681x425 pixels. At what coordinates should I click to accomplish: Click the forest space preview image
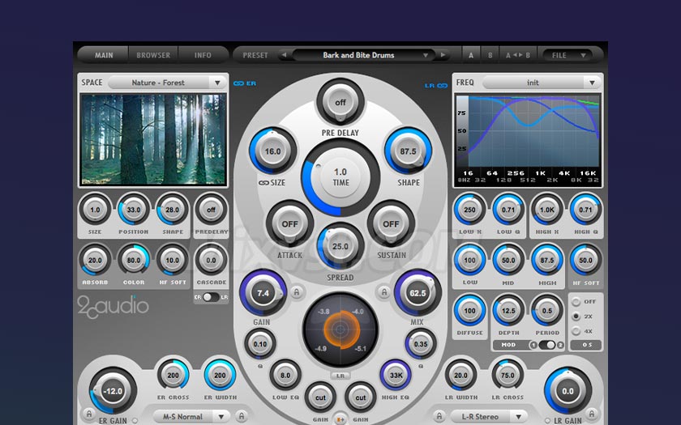(153, 139)
